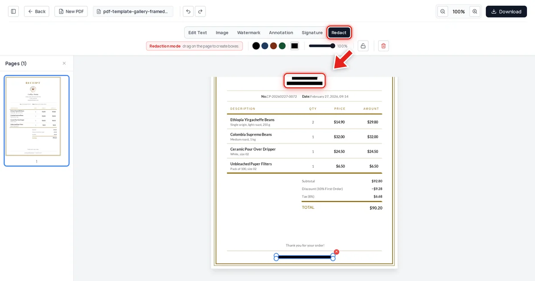
Task: Choose the green color swatch
Action: pyautogui.click(x=282, y=46)
